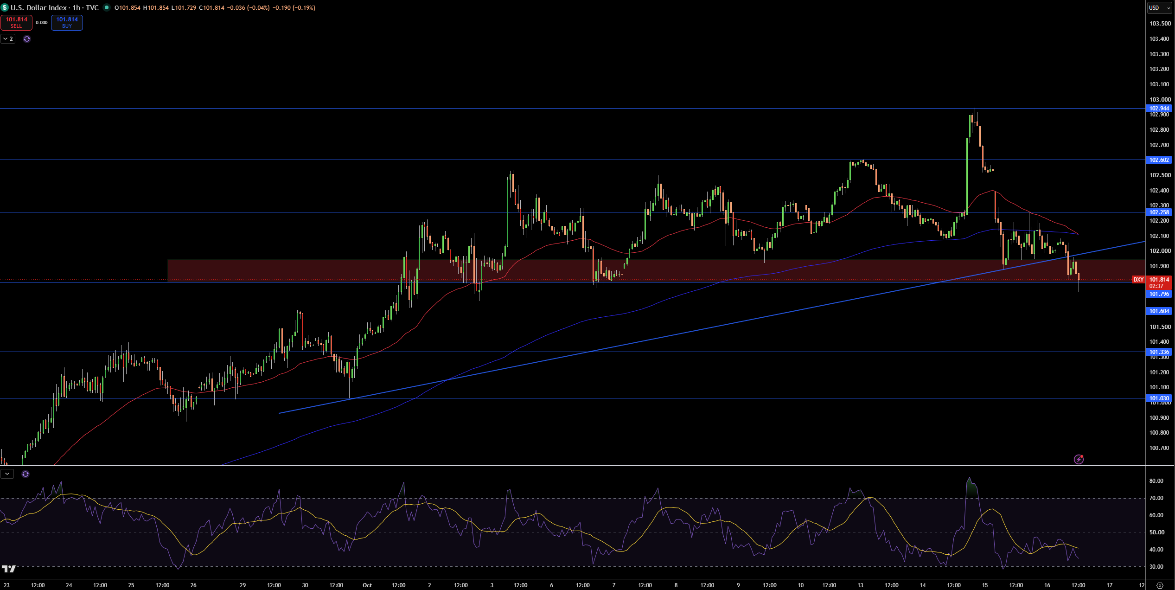Click the RSI pane refresh icon
The image size is (1175, 590).
[26, 474]
